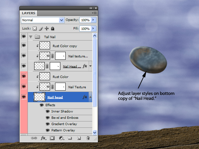This screenshot has height=149, width=199.
Task: Click Bevel and Emboss effect label
Action: click(65, 117)
